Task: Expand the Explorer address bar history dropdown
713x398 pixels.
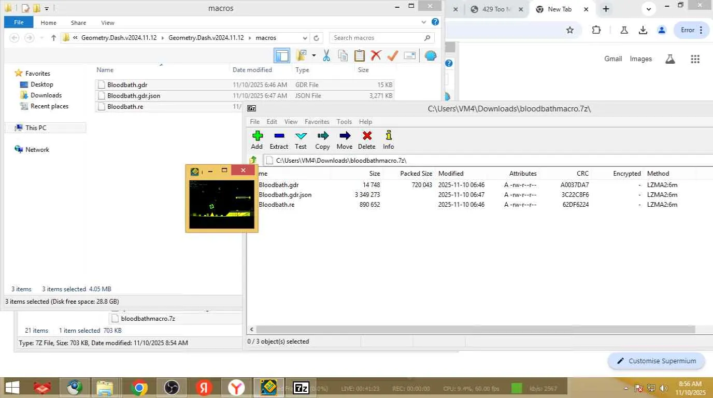Action: [305, 38]
